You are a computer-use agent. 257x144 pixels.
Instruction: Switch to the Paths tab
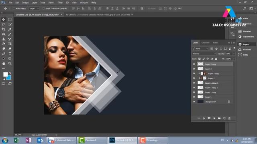tap(215, 43)
